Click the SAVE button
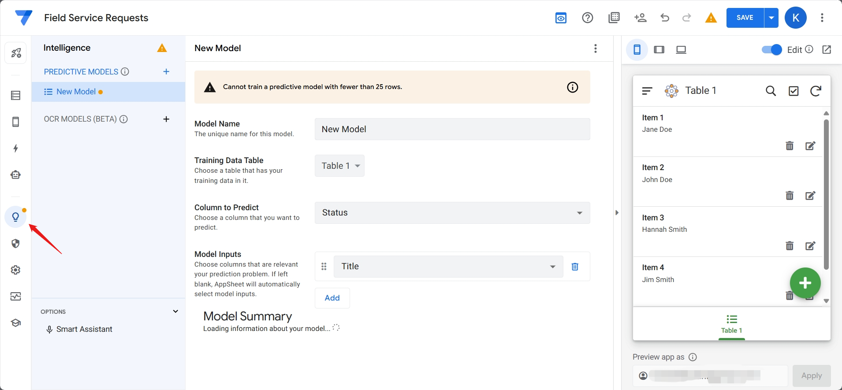Image resolution: width=842 pixels, height=390 pixels. tap(745, 18)
